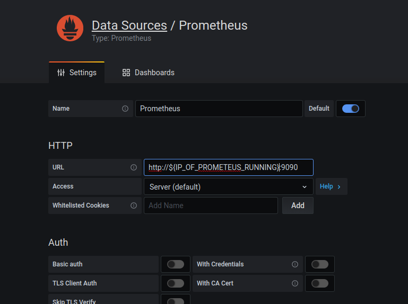This screenshot has height=304, width=408.
Task: Enable the With CA Cert switch
Action: [320, 283]
